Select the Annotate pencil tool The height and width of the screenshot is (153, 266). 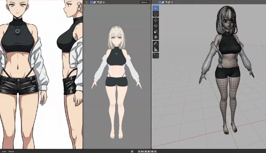(x=156, y=44)
